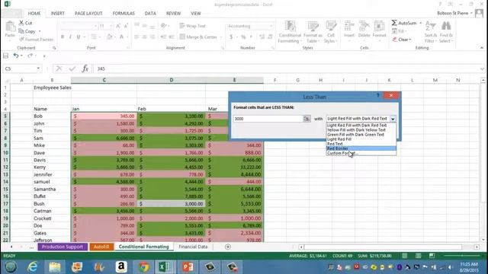Open Find & Select menu
The width and height of the screenshot is (488, 274).
446,32
